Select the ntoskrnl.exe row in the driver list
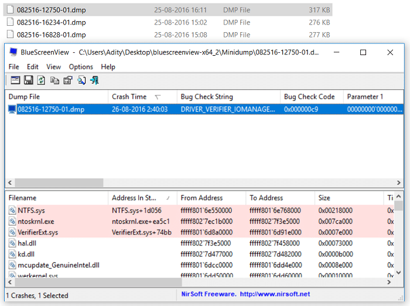 36,221
